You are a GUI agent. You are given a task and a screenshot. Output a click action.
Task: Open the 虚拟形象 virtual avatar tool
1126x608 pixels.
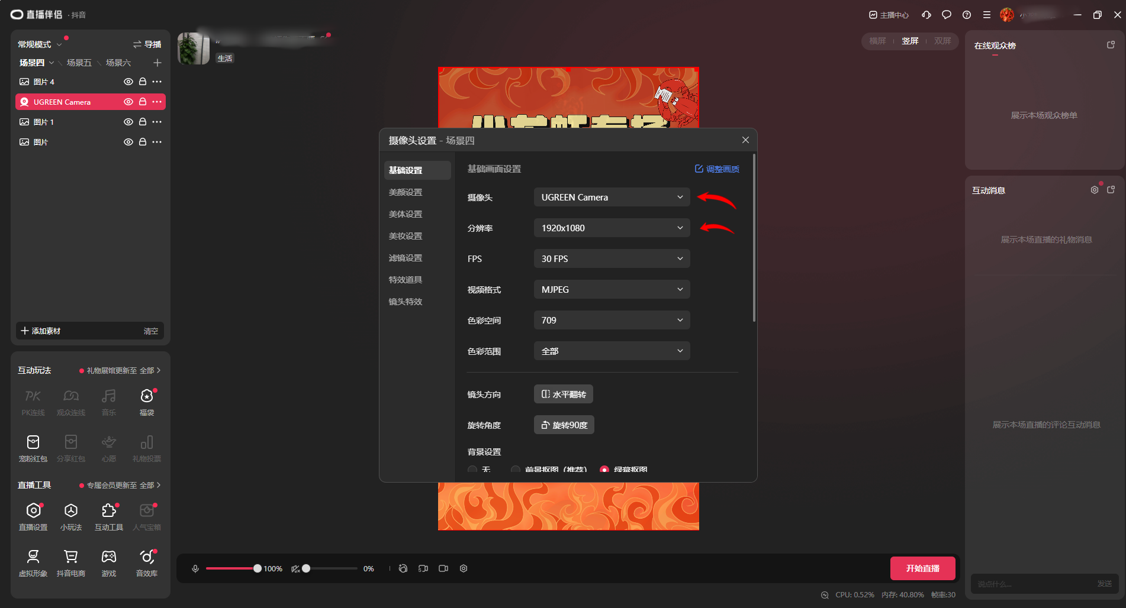(33, 562)
